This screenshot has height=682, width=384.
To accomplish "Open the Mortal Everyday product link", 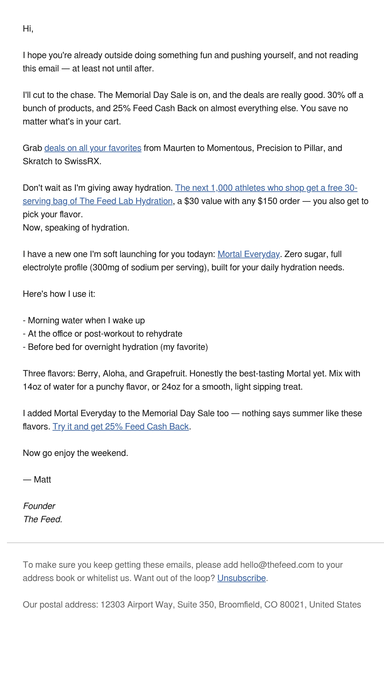I will click(249, 254).
